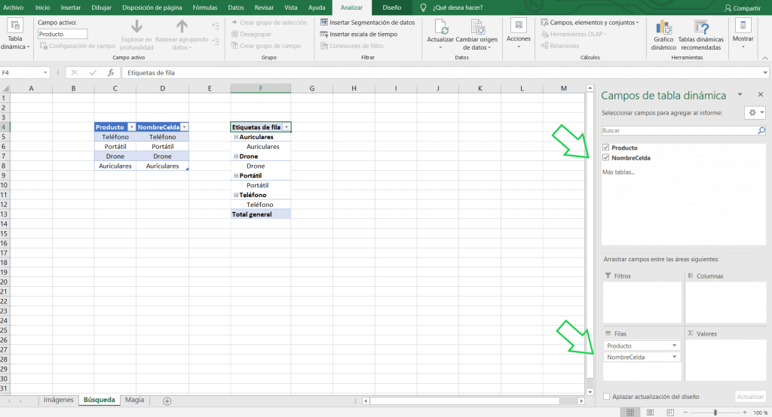
Task: Click the confirm checkmark in formula bar
Action: coord(93,73)
